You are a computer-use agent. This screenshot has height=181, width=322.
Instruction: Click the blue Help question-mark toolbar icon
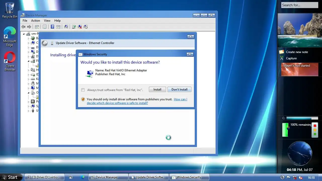pyautogui.click(x=52, y=27)
